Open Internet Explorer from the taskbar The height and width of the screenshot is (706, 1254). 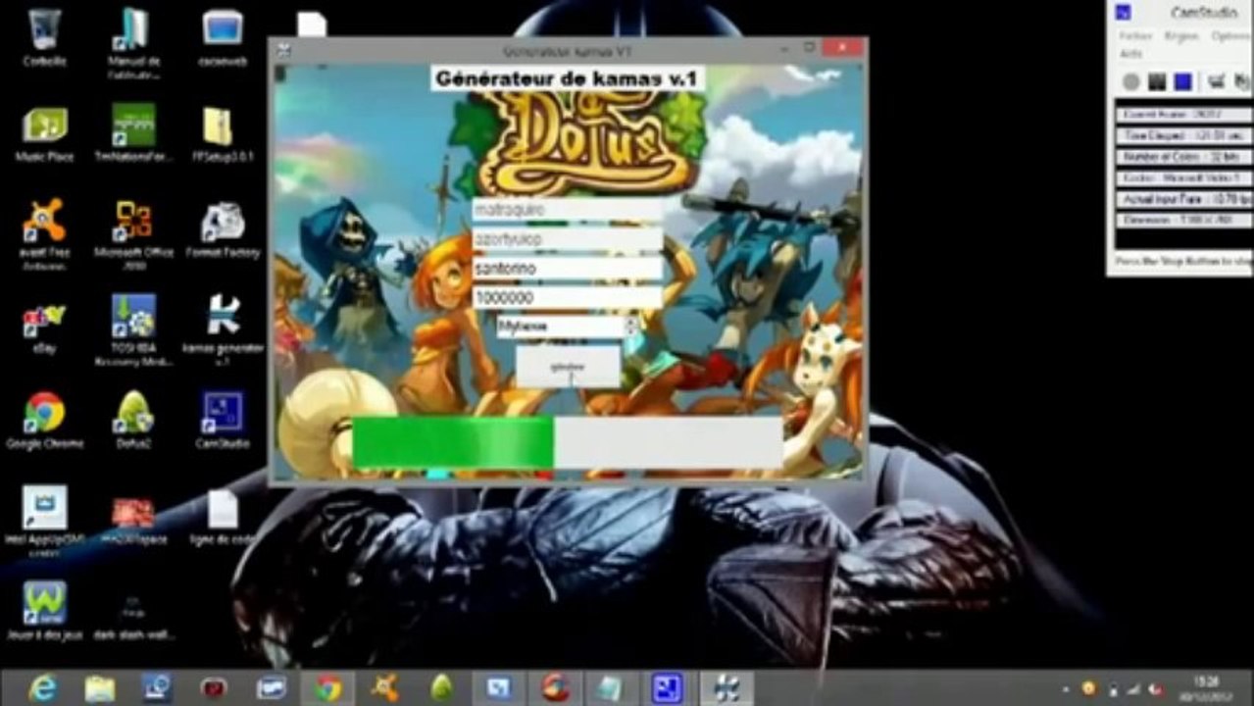point(43,688)
